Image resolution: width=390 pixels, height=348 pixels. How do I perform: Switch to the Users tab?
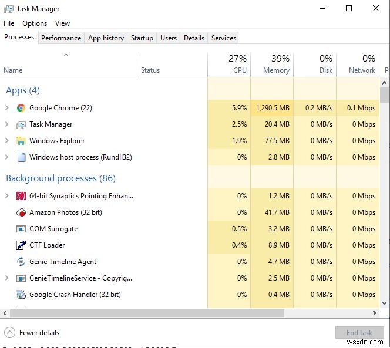[x=169, y=38]
